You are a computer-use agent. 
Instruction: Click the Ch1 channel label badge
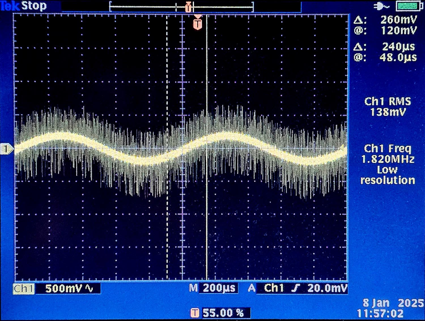pos(24,289)
